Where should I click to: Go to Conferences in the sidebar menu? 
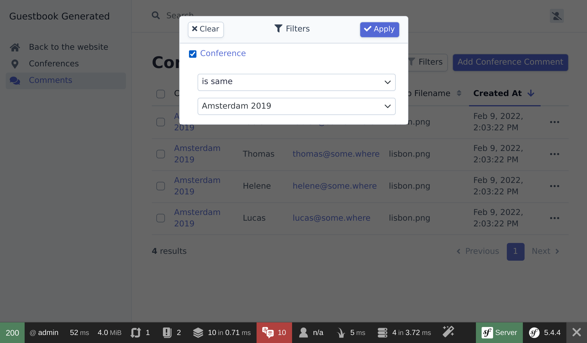click(x=54, y=63)
